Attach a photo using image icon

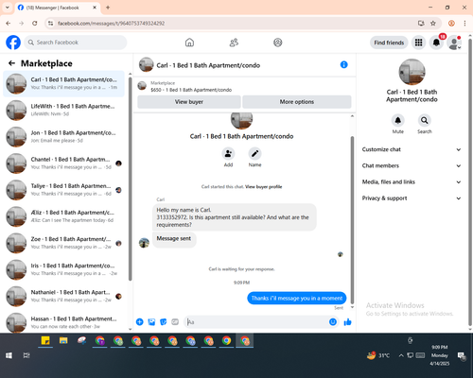pyautogui.click(x=151, y=322)
